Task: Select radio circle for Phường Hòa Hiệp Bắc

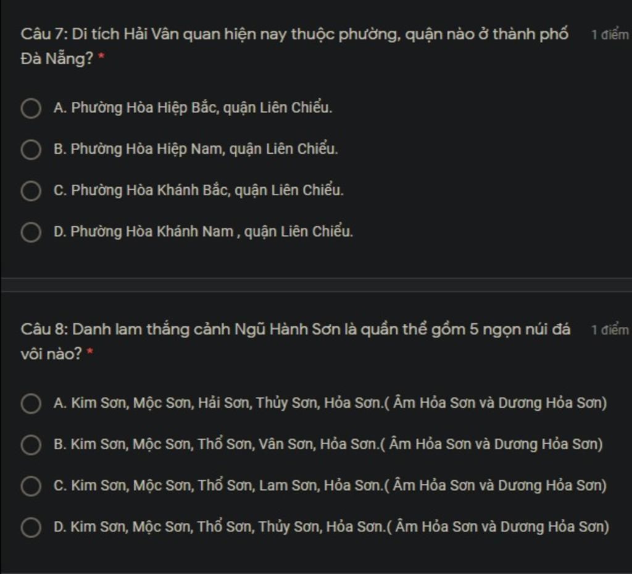Action: [x=31, y=109]
